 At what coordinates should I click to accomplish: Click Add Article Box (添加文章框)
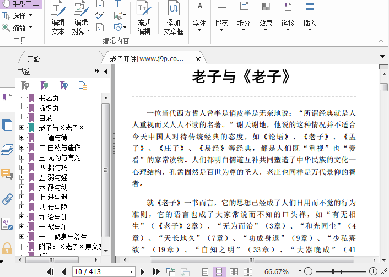pyautogui.click(x=173, y=18)
